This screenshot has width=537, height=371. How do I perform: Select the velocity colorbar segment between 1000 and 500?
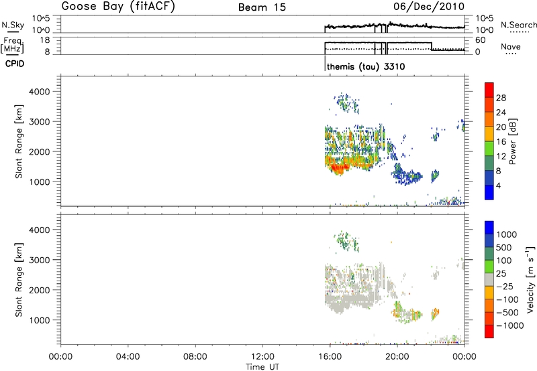tap(489, 240)
